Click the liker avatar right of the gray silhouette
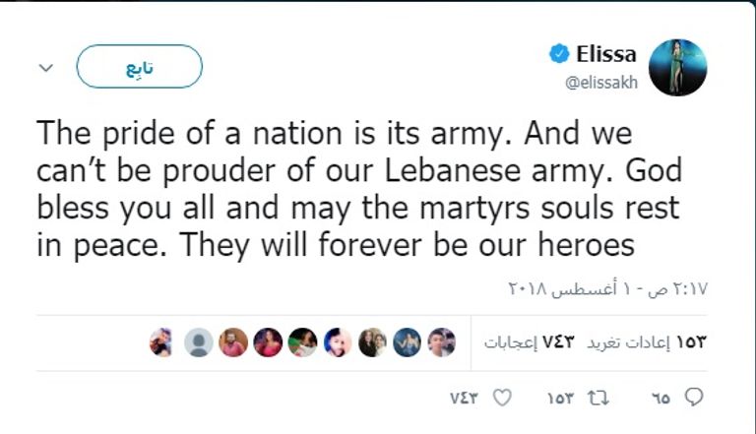The height and width of the screenshot is (434, 756). point(233,342)
